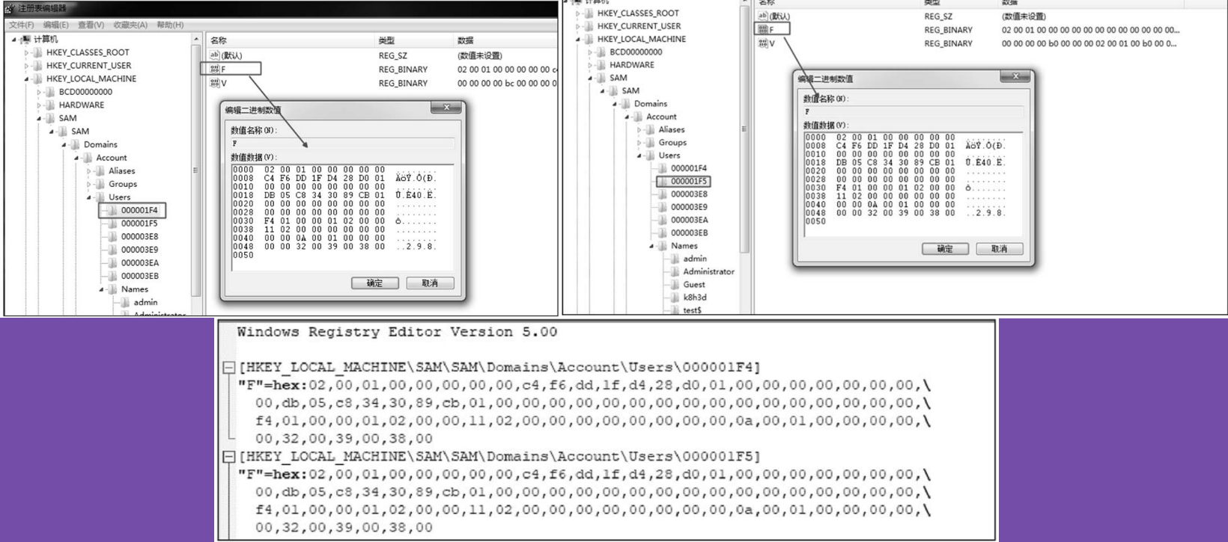Screen dimensions: 1228x542
Task: Select key 000003E9 in the left tree
Action: pos(139,250)
